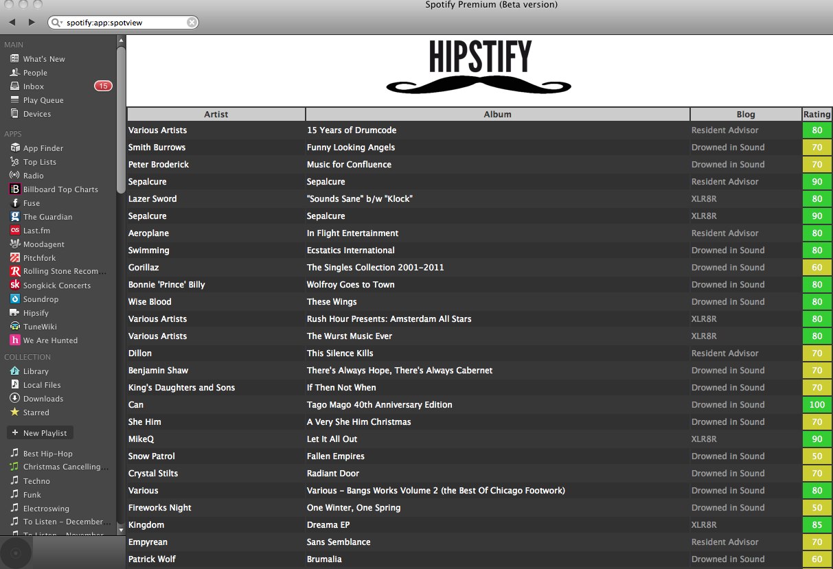Clear the search field with the X button

(x=192, y=23)
